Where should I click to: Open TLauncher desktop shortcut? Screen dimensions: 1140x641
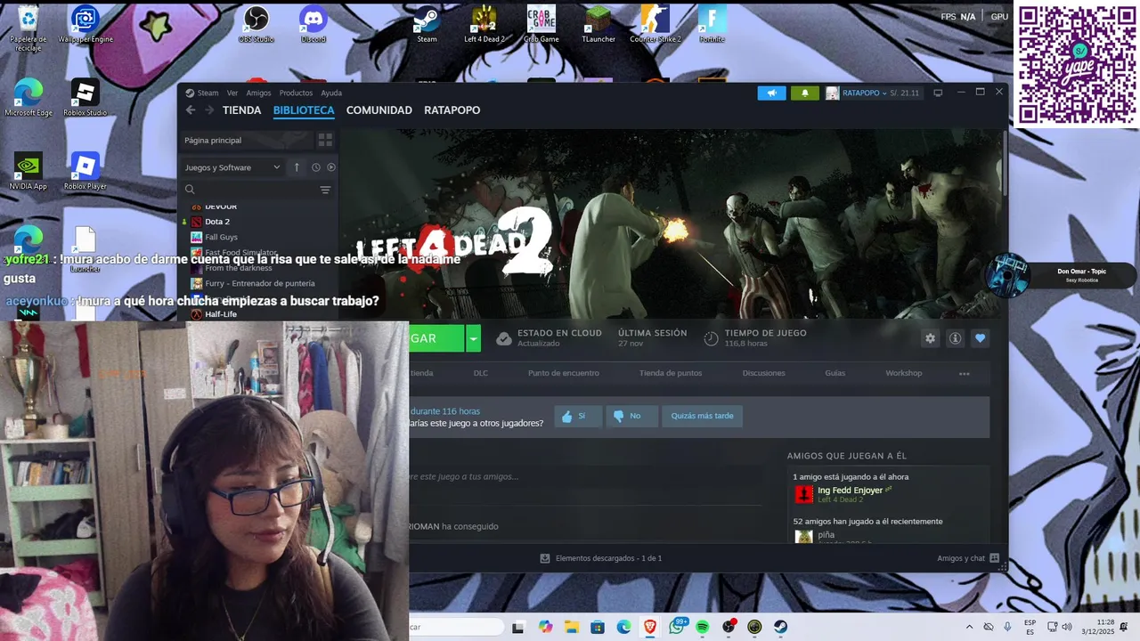click(598, 24)
